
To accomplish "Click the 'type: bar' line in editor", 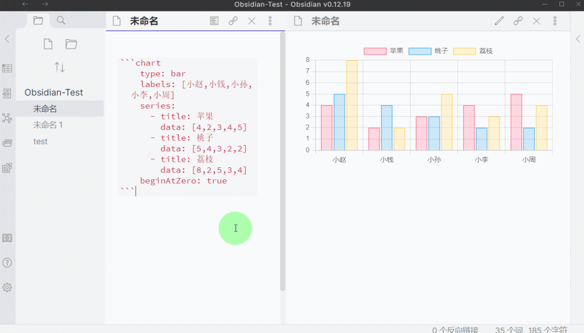I will point(163,73).
